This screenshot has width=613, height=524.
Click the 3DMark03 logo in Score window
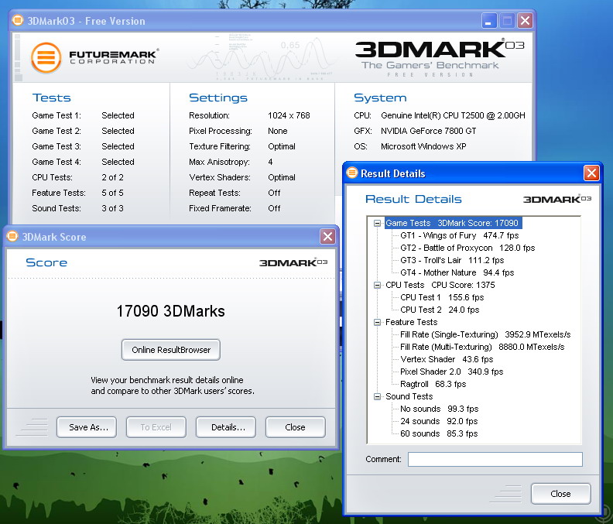(x=293, y=262)
